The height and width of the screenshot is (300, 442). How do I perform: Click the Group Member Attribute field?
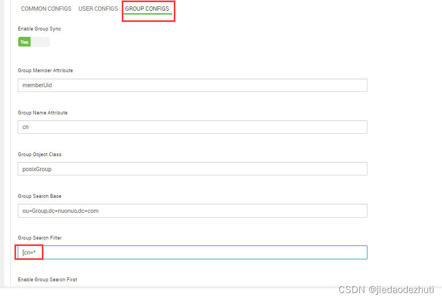click(x=193, y=85)
